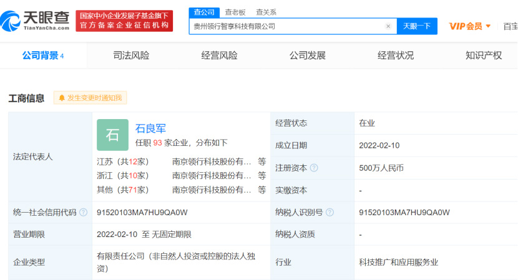
Task: Open the 公司背景 tab
Action: [43, 56]
